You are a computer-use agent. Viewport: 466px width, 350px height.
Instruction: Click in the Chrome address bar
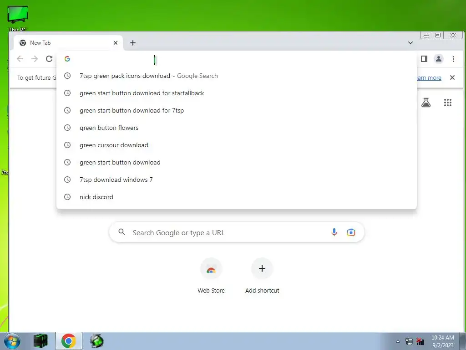pyautogui.click(x=236, y=59)
